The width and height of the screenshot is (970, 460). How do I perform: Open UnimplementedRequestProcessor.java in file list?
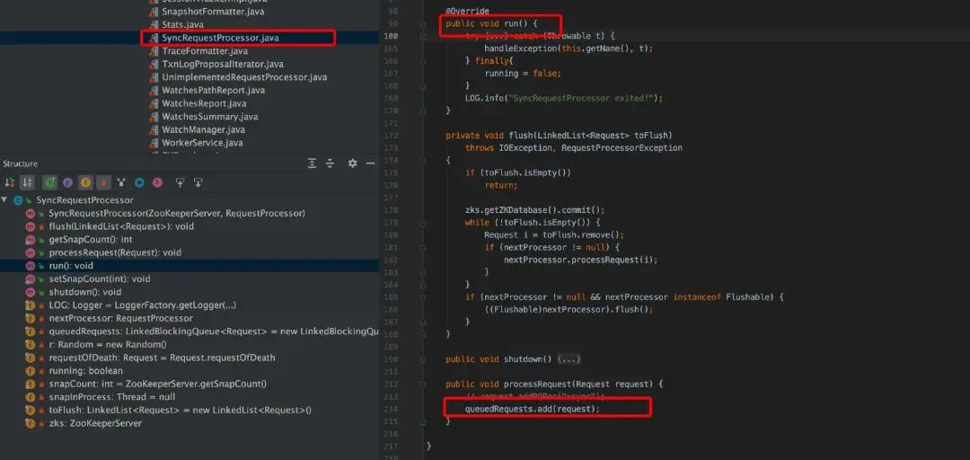click(244, 77)
